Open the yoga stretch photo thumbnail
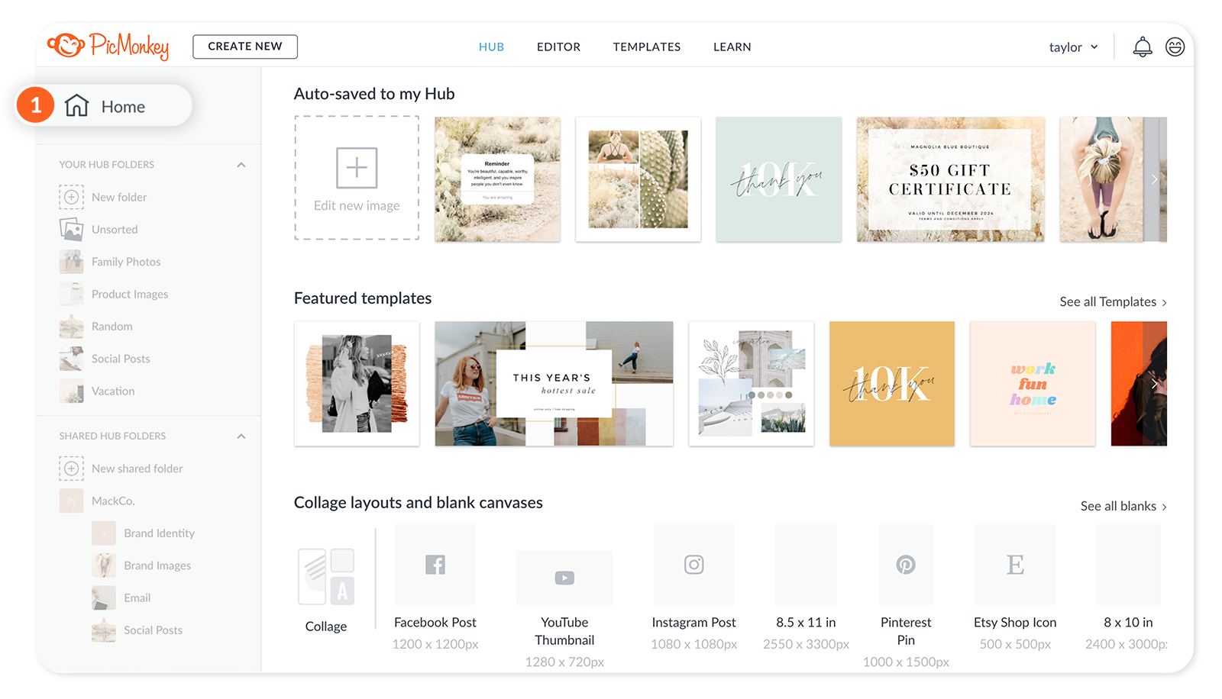This screenshot has width=1222, height=699. 1113,179
